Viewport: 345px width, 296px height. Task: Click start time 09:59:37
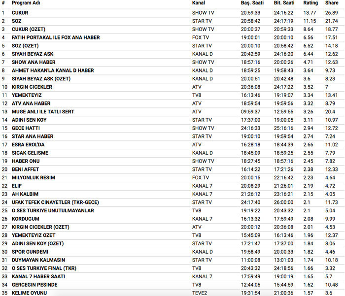[x=250, y=112]
